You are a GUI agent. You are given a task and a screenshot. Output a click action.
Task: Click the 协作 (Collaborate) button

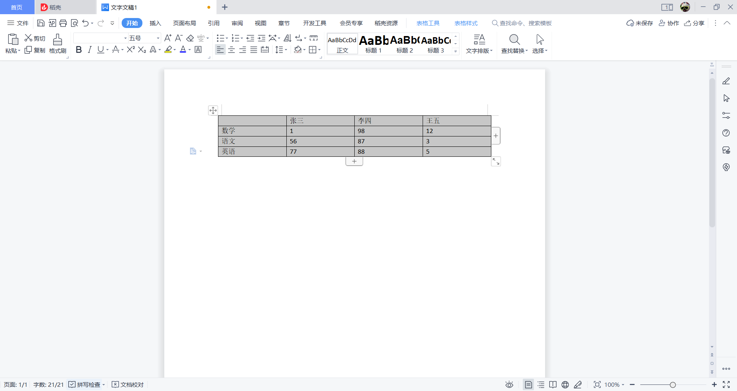pyautogui.click(x=669, y=23)
